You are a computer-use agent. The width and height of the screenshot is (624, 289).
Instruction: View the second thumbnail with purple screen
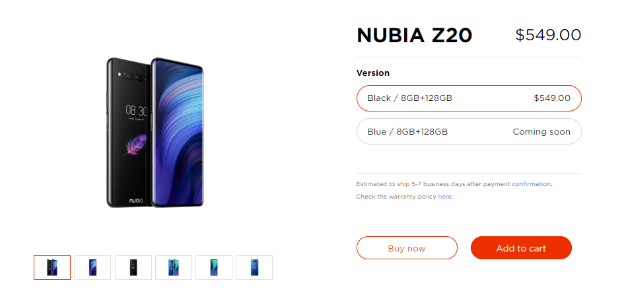[x=92, y=267]
